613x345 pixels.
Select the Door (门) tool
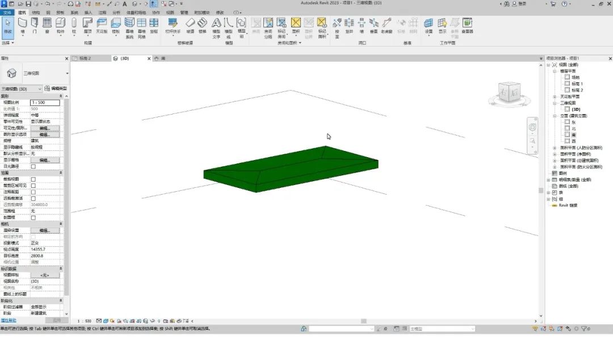35,26
